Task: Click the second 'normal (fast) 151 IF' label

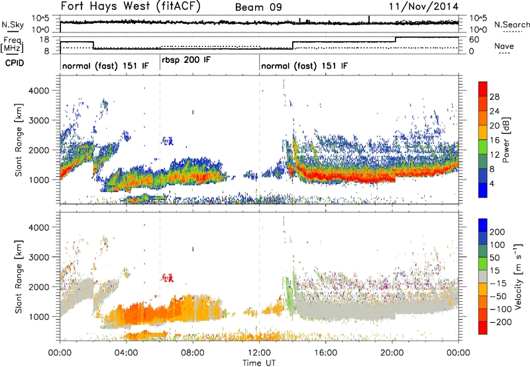Action: point(304,66)
